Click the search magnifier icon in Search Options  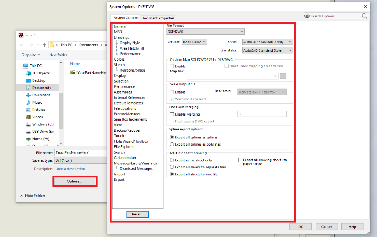[364, 16]
